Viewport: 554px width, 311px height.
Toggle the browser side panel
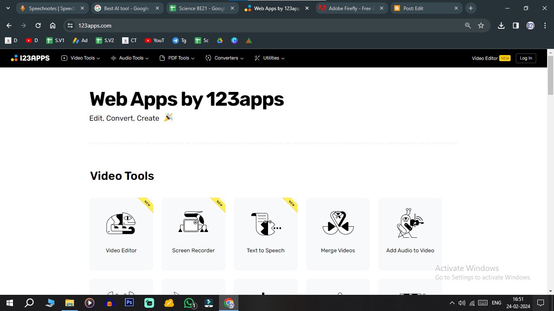pos(516,26)
